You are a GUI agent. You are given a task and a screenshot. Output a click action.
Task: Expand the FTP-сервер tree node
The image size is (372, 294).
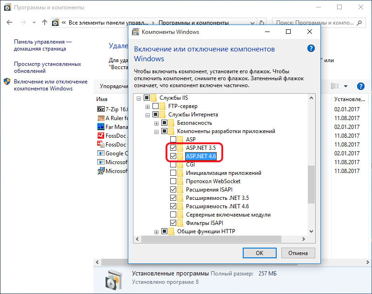147,107
